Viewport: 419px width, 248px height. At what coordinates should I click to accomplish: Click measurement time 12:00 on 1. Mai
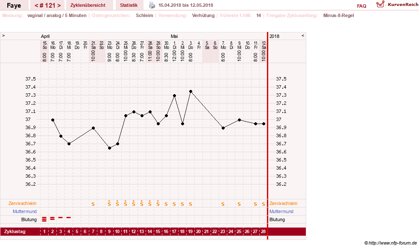tap(174, 56)
